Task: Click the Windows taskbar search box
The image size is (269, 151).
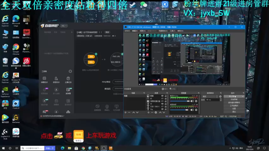Action: click(32, 148)
